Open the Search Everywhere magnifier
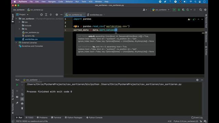 tap(201, 10)
